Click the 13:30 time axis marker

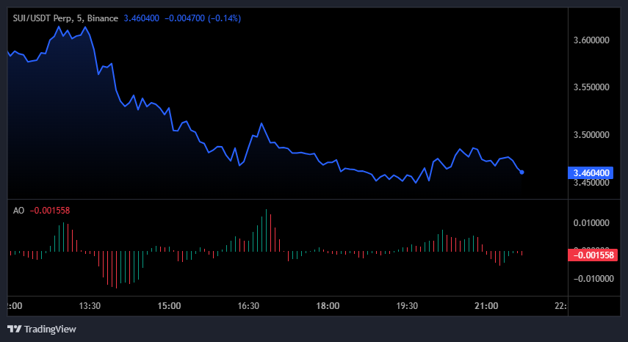[x=90, y=306]
